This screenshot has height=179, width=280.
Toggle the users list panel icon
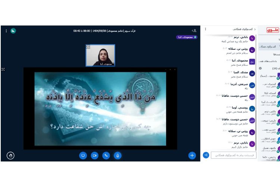[194, 31]
